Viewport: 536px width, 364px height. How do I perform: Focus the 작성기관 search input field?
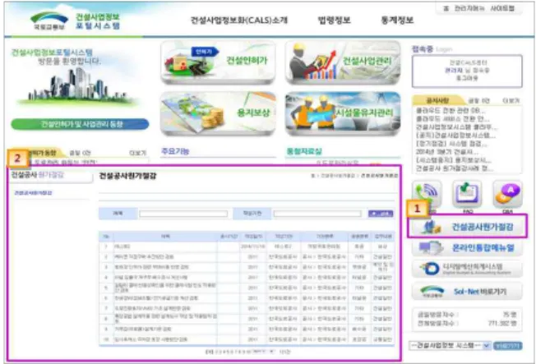[317, 214]
